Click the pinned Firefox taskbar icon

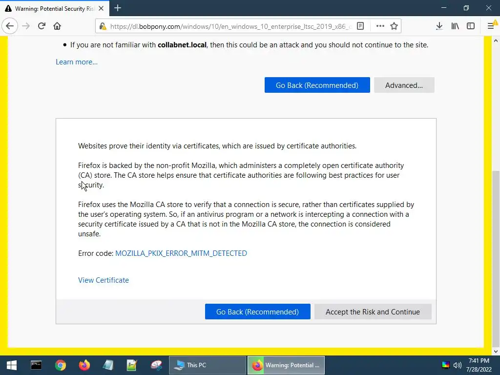click(x=84, y=365)
